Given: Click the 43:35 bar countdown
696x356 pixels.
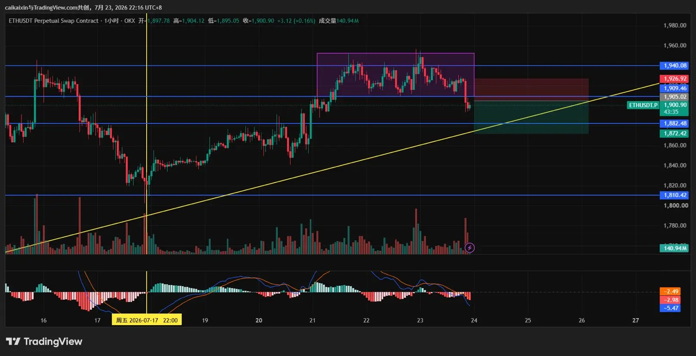Looking at the screenshot, I should [671, 112].
